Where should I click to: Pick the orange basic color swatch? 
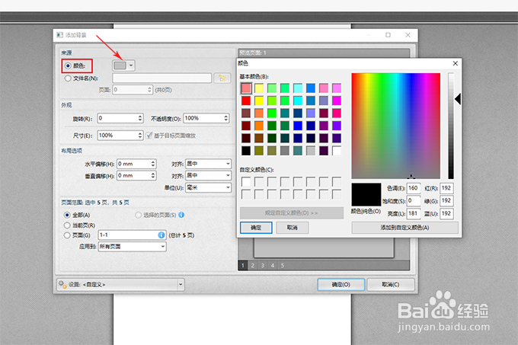pyautogui.click(x=259, y=126)
